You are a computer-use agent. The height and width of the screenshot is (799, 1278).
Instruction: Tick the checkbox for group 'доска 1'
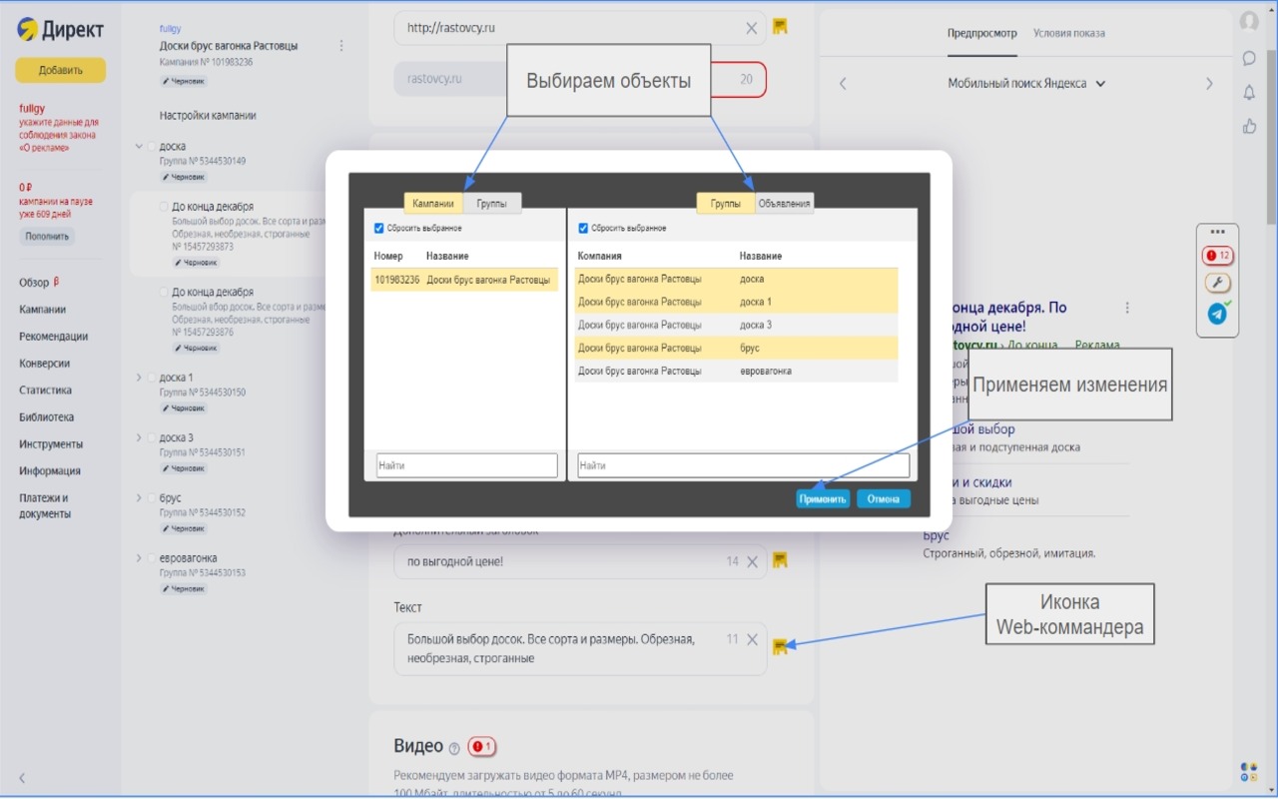(150, 379)
